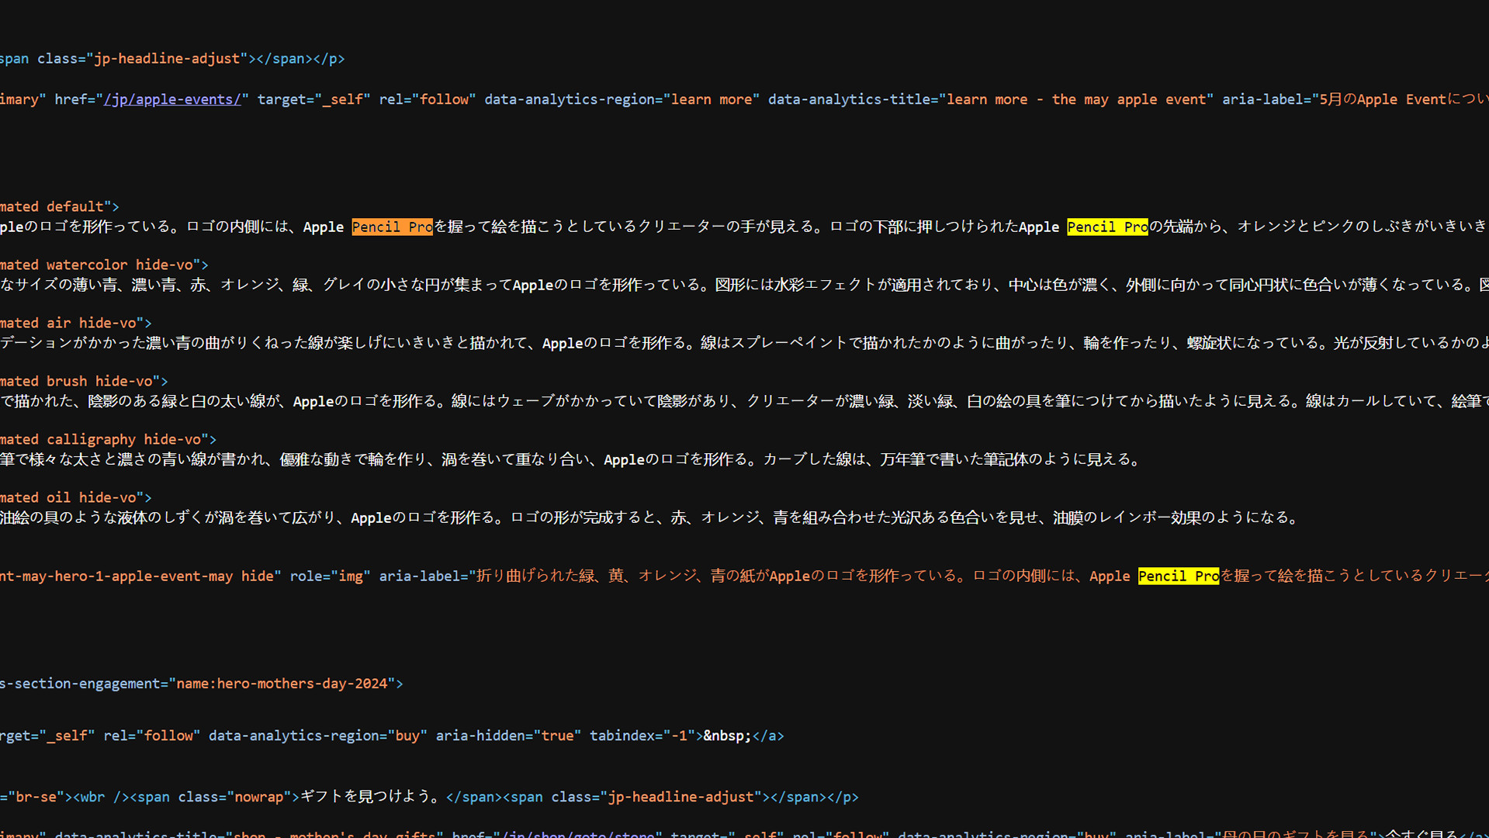This screenshot has height=838, width=1489.
Task: Click the 'mated oil hide-vo">' line
Action: coord(76,497)
